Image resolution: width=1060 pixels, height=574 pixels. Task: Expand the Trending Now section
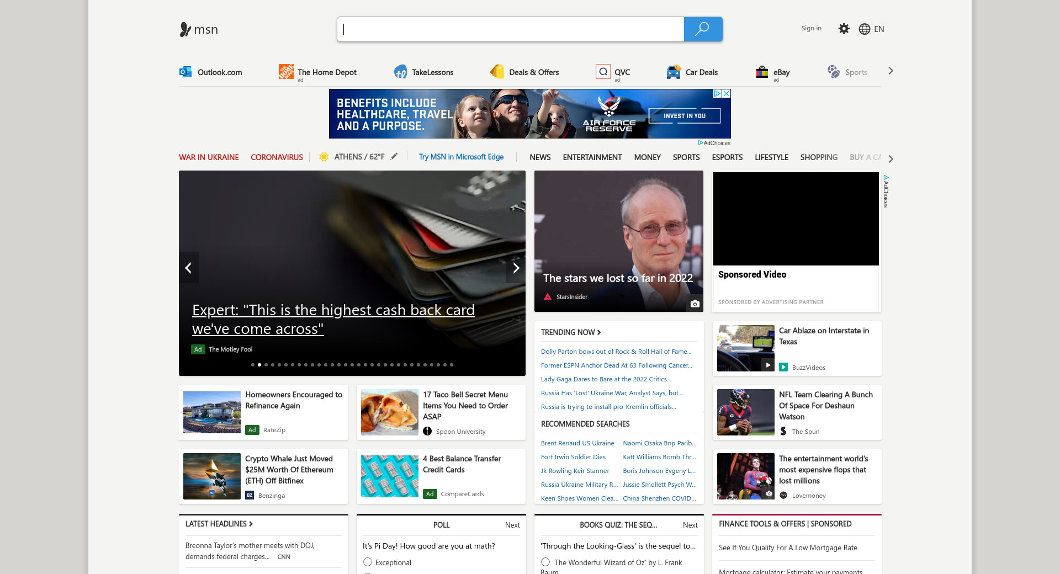571,332
